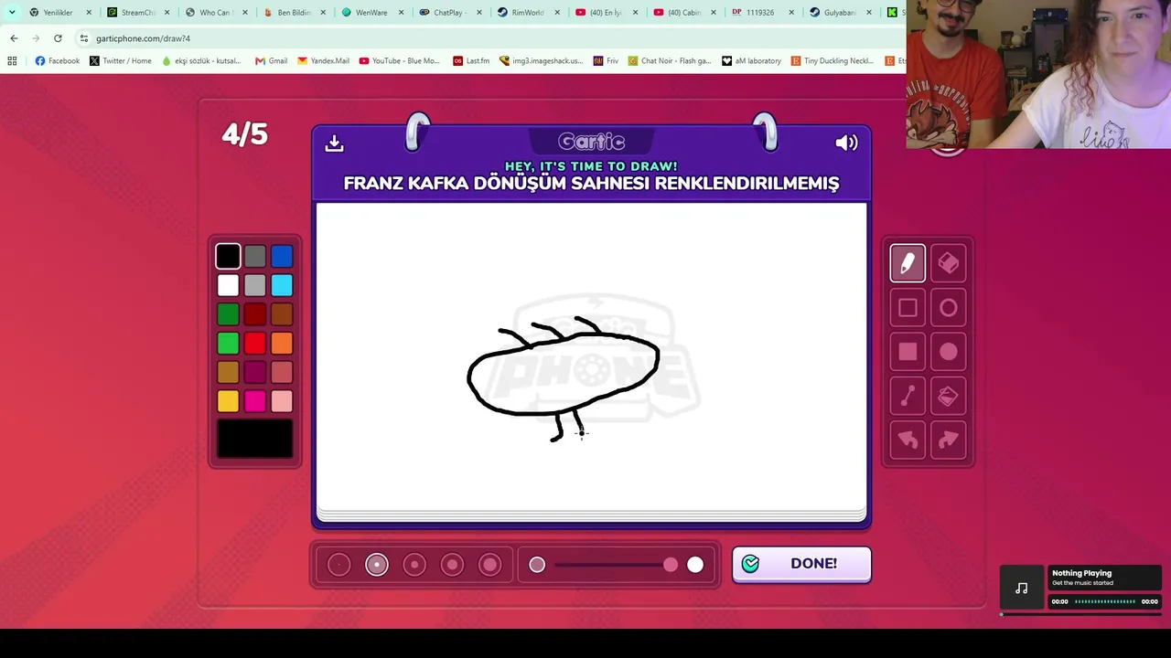Submit the drawing with DONE!
The height and width of the screenshot is (658, 1171).
pyautogui.click(x=801, y=564)
